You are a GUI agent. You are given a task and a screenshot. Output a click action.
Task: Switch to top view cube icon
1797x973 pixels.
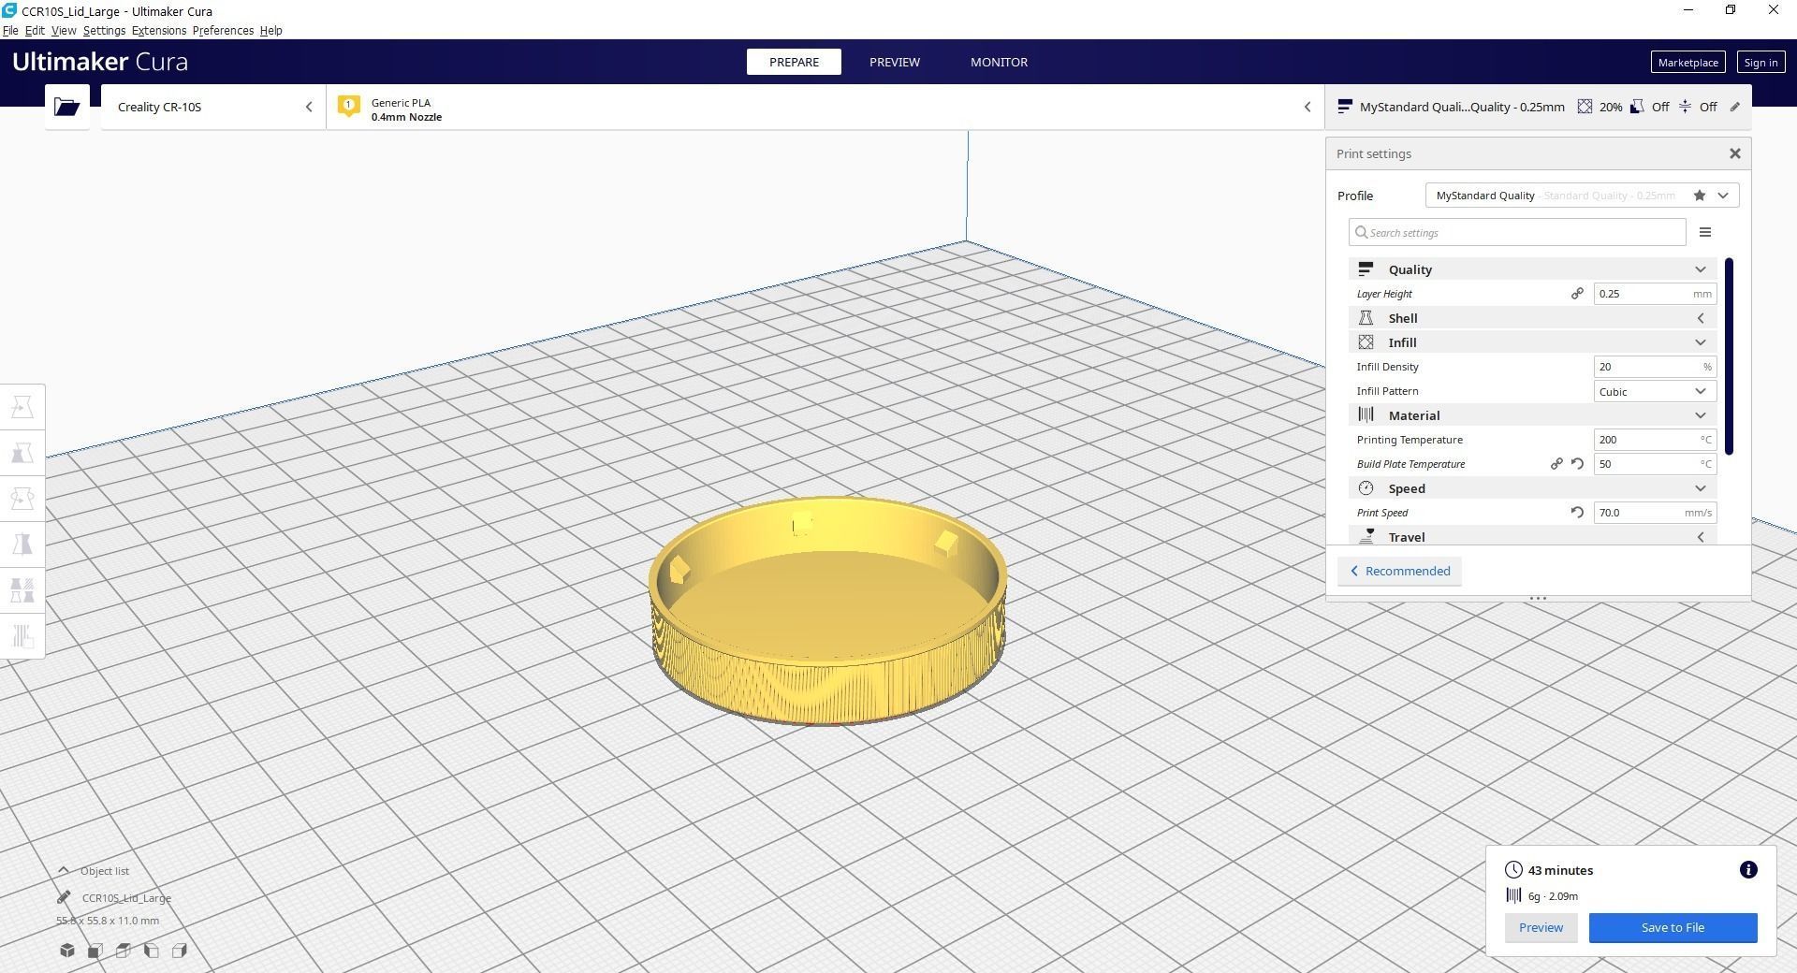pos(123,951)
